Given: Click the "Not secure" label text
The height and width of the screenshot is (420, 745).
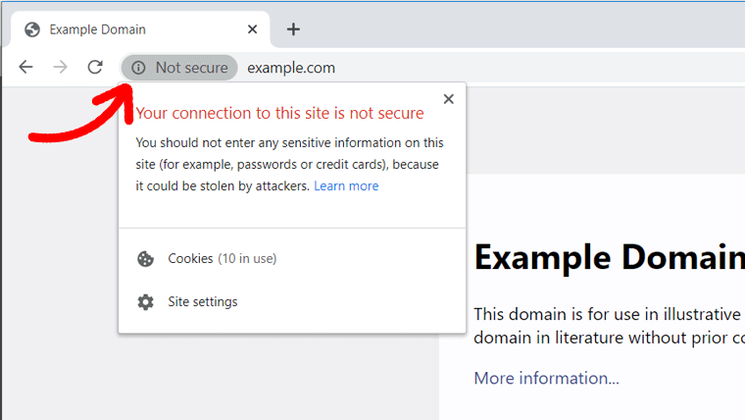Looking at the screenshot, I should (191, 68).
